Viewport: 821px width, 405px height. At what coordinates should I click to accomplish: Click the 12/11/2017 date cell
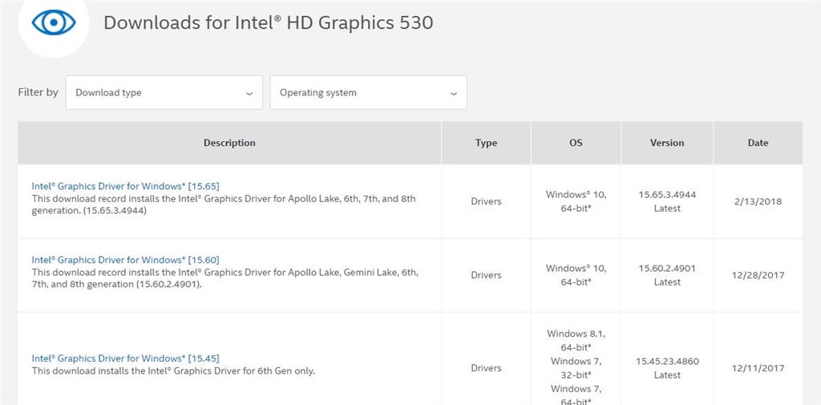pos(758,368)
